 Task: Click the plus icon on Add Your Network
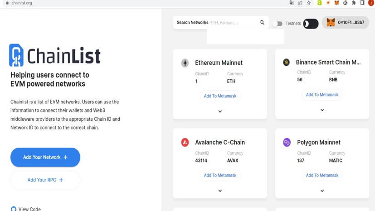[66, 157]
